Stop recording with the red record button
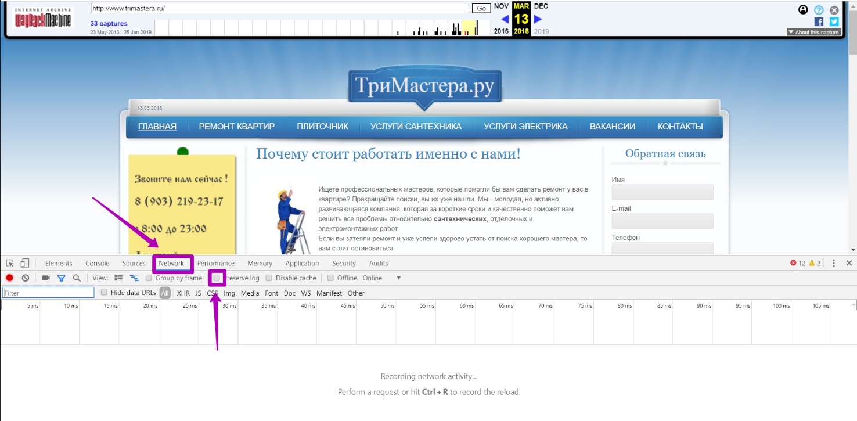 click(10, 278)
